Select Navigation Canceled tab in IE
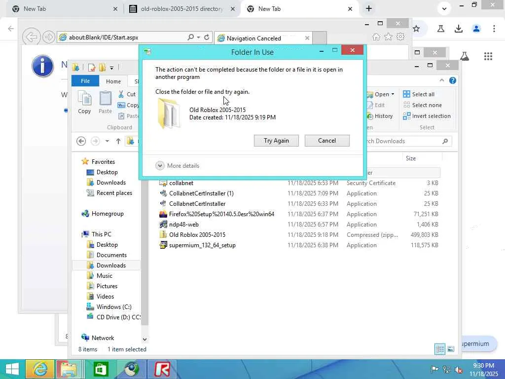Image resolution: width=505 pixels, height=379 pixels. click(x=263, y=38)
